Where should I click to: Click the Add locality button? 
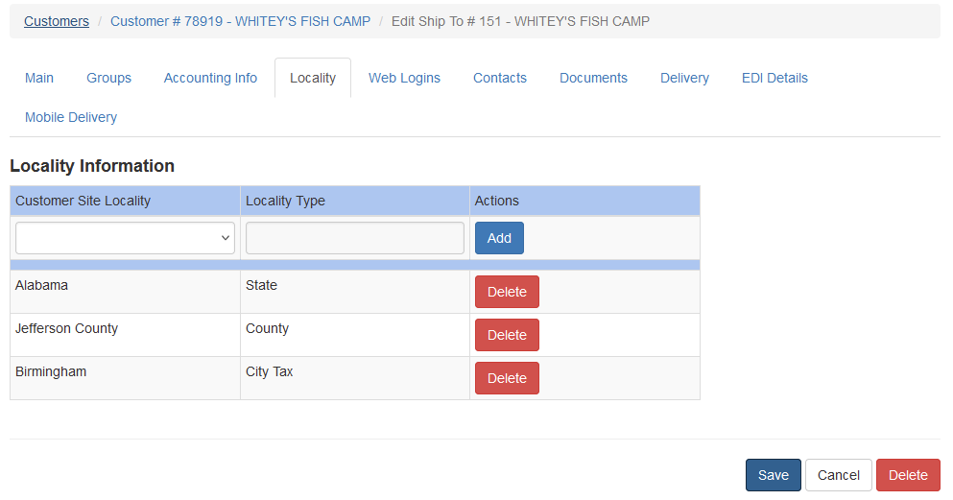coord(499,238)
